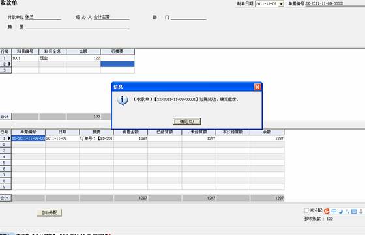This screenshot has height=235, width=365.
Task: Open the 制单日期 date dropdown
Action: coord(281,4)
